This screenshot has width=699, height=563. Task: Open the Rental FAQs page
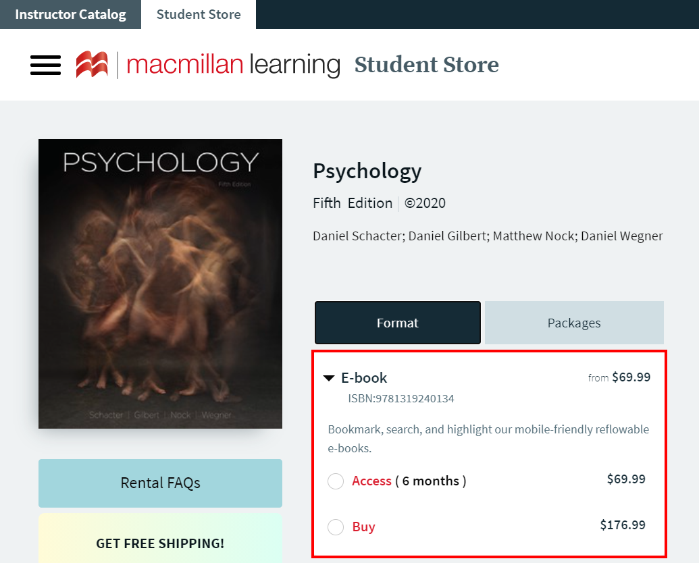coord(159,483)
